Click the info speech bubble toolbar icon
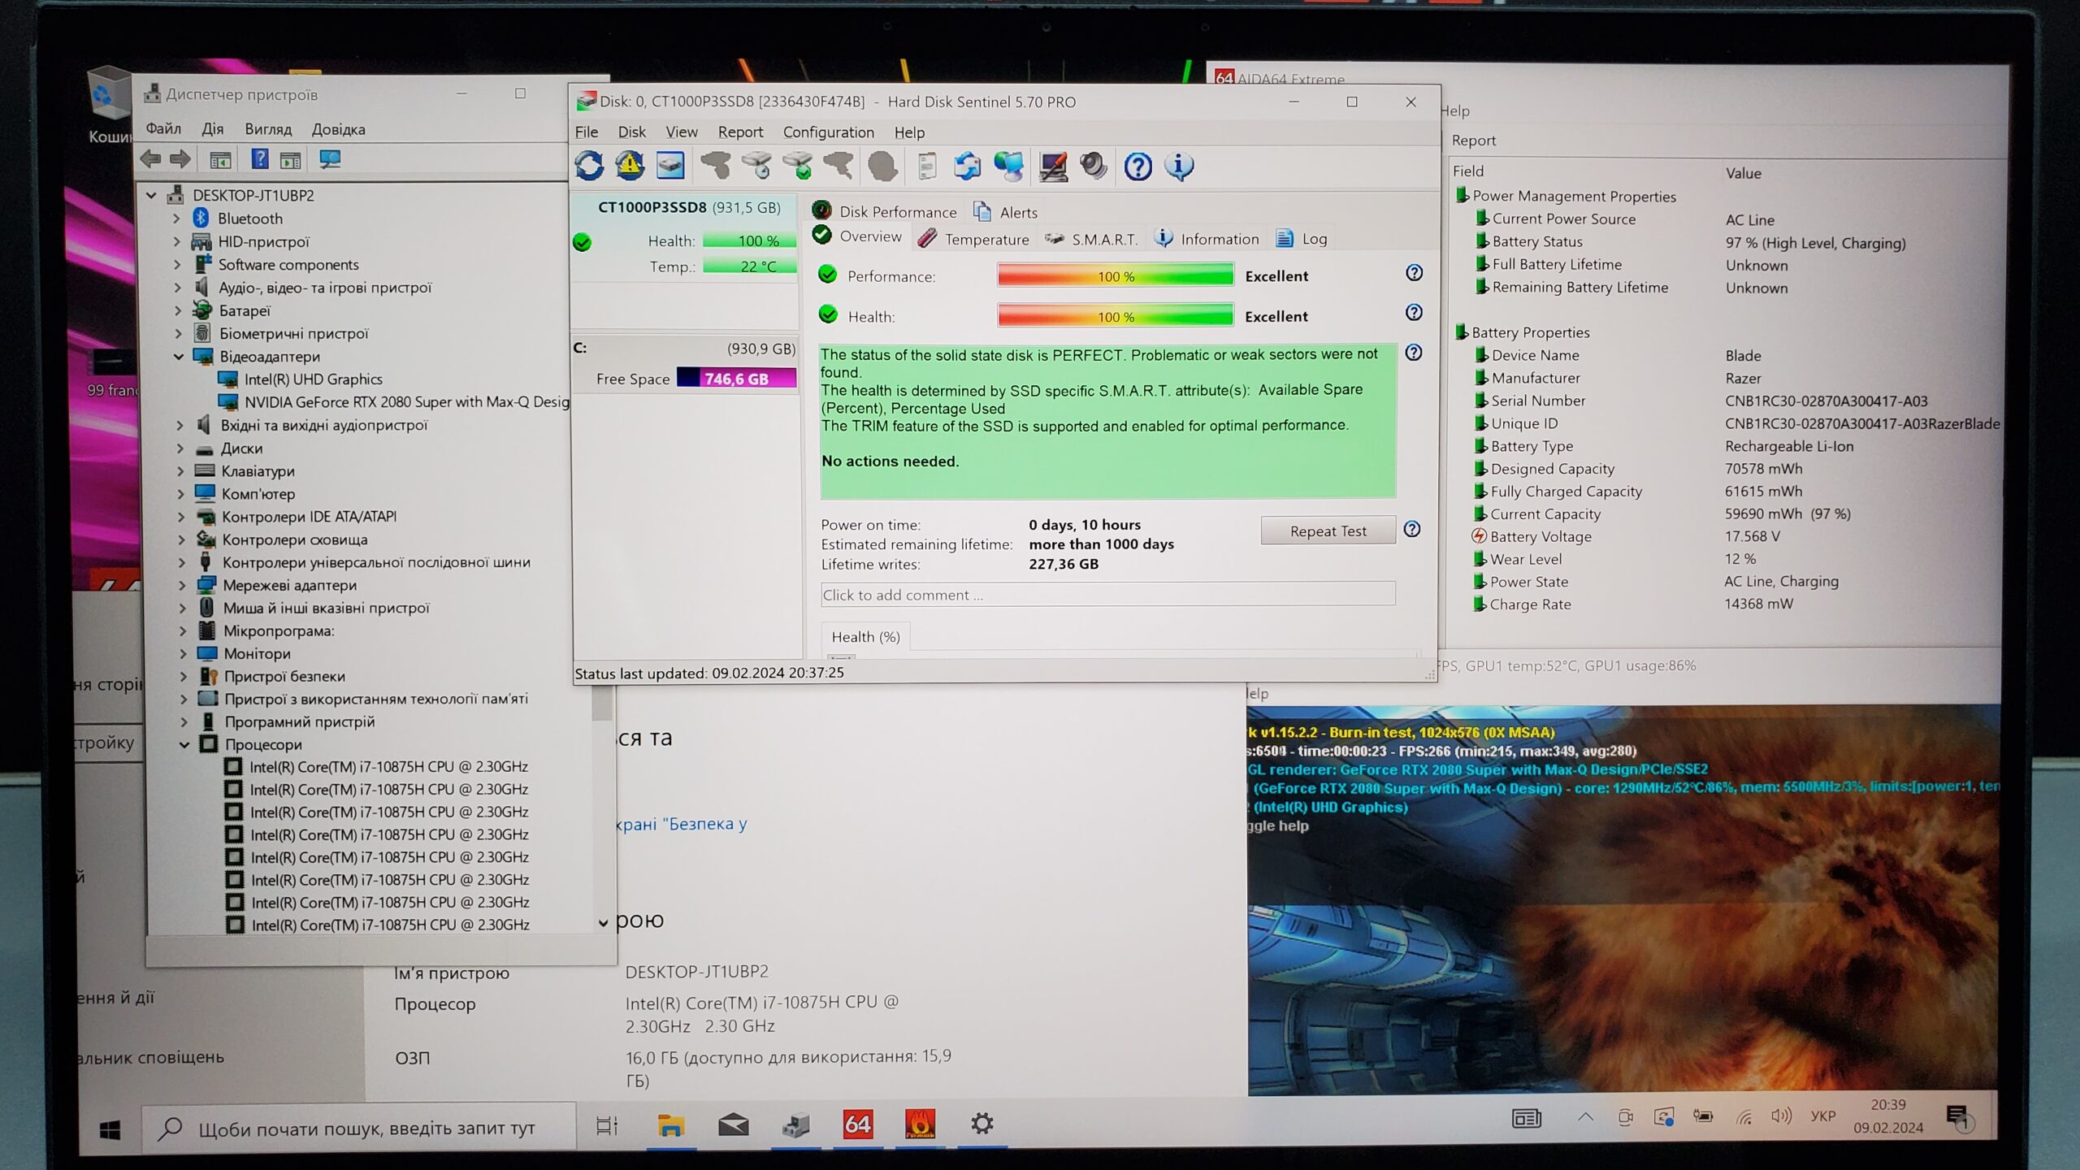Screen dimensions: 2080x1170 [x=1179, y=167]
